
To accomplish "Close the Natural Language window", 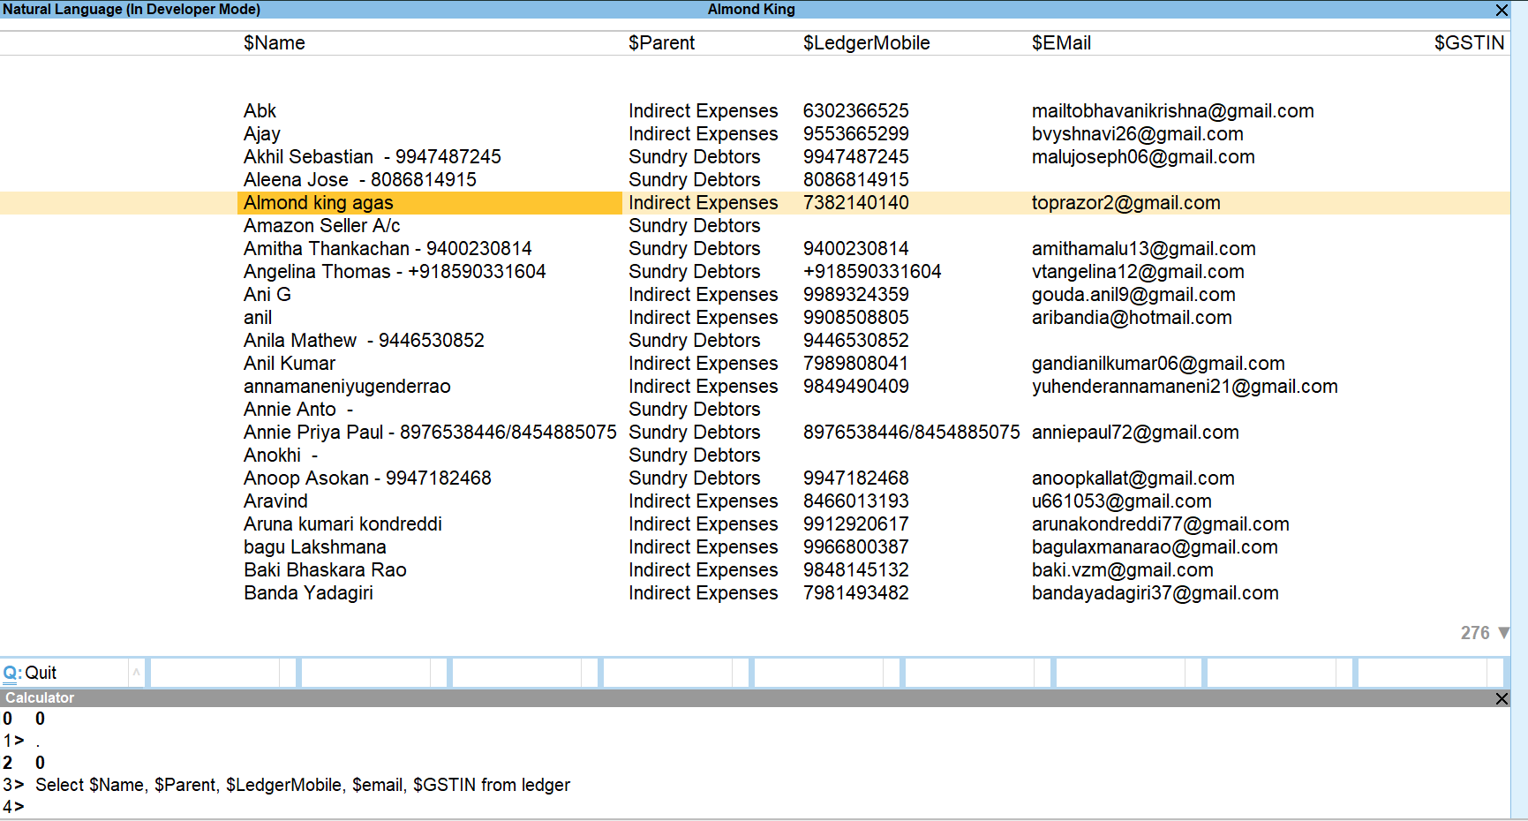I will tap(1502, 10).
